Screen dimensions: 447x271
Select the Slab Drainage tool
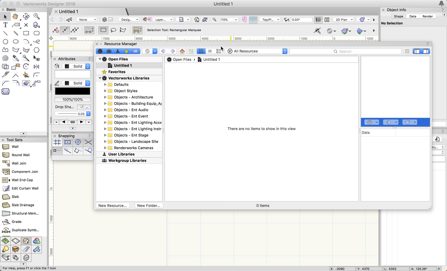pyautogui.click(x=23, y=205)
